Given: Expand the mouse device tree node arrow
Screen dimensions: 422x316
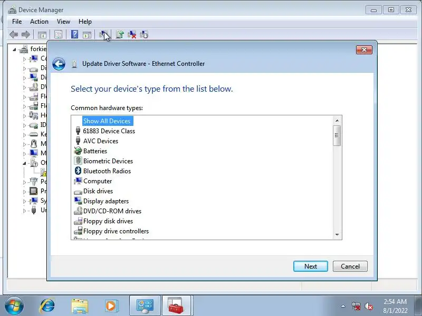Looking at the screenshot, I should tap(24, 144).
